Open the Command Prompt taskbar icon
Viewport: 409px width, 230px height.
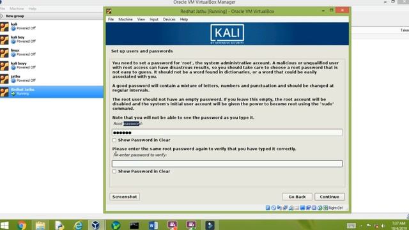(x=134, y=225)
